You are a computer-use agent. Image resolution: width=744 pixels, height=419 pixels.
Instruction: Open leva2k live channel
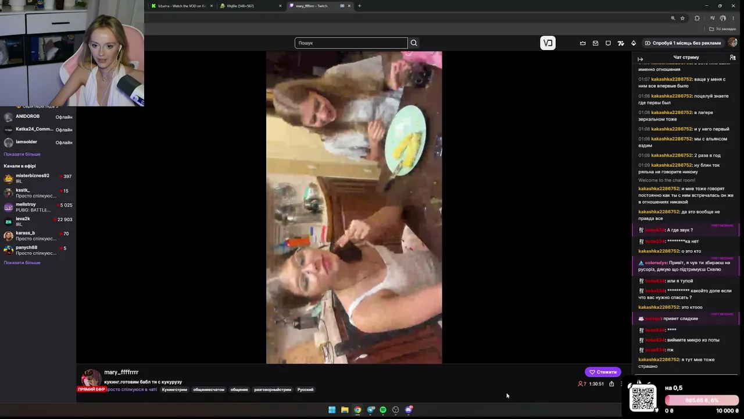point(38,221)
